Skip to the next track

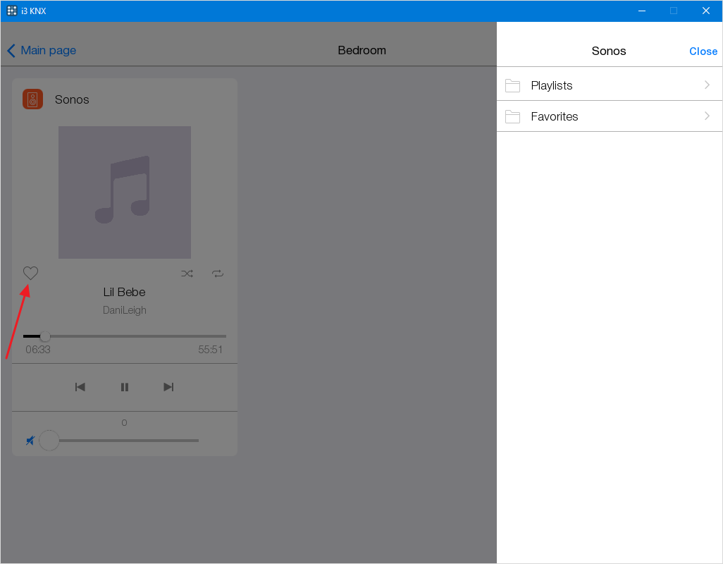click(168, 387)
